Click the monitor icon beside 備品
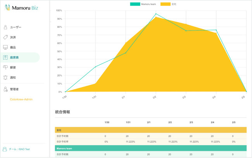The height and width of the screenshot is (158, 252). [x=5, y=47]
